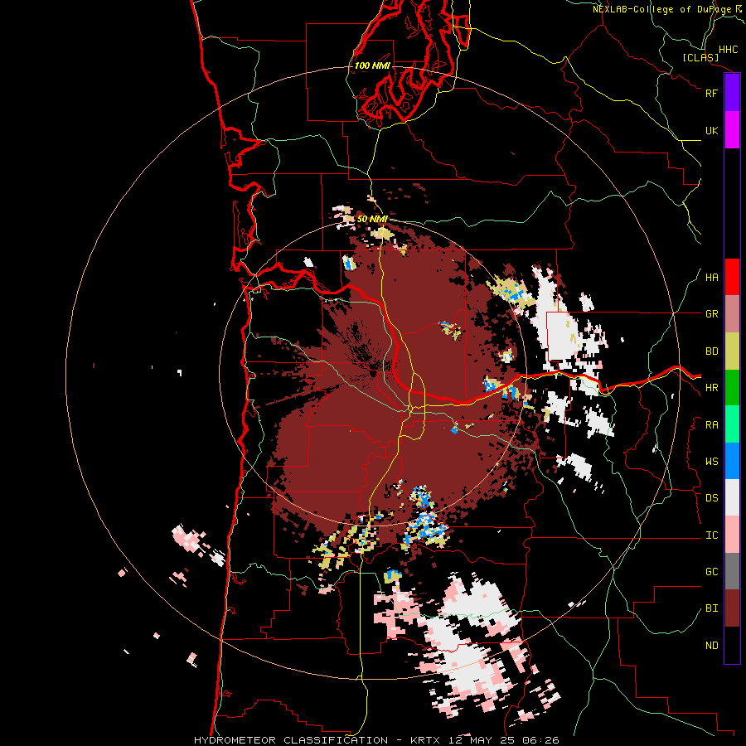
Task: Click the blue WS legend swatch
Action: (x=732, y=461)
